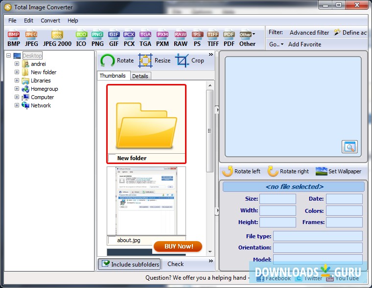
Task: Open the Go.. dropdown
Action: click(276, 44)
